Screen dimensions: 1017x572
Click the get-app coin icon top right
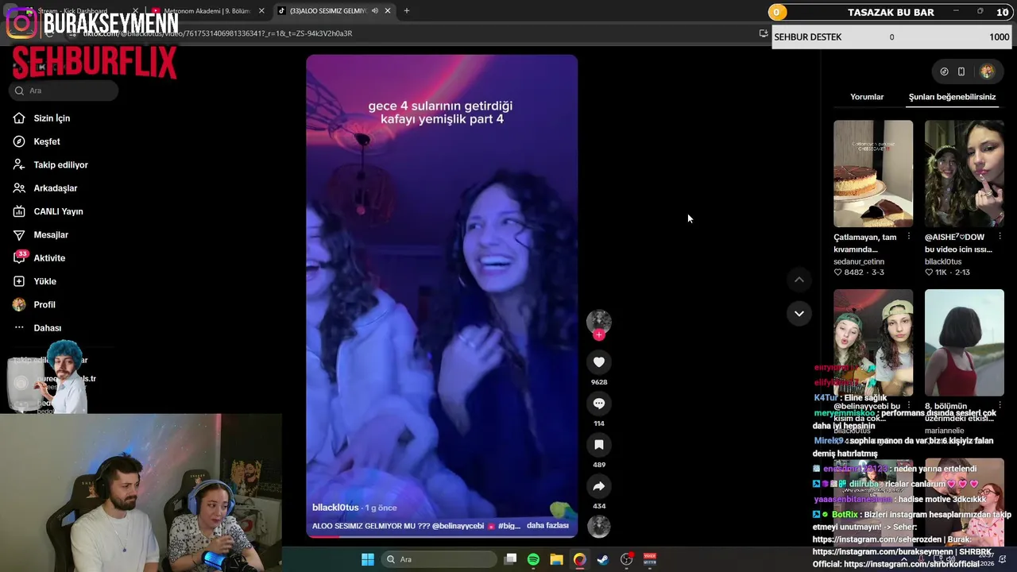pyautogui.click(x=944, y=71)
